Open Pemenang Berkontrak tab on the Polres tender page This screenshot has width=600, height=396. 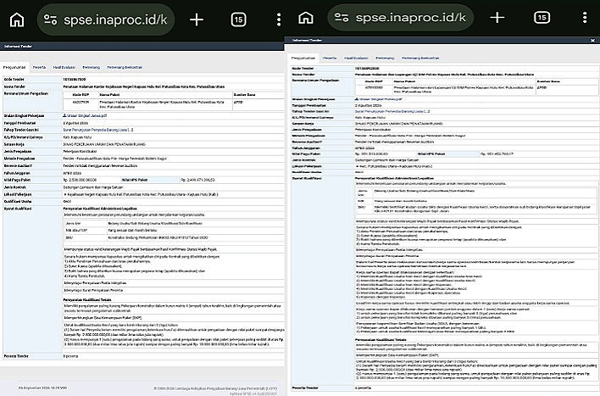(420, 59)
